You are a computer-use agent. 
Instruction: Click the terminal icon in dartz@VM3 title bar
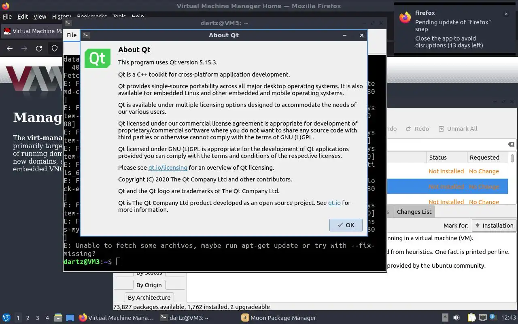68,23
